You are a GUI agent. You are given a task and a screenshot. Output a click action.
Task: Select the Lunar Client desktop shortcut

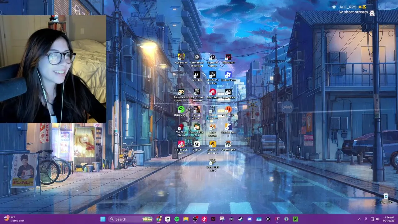click(x=228, y=94)
